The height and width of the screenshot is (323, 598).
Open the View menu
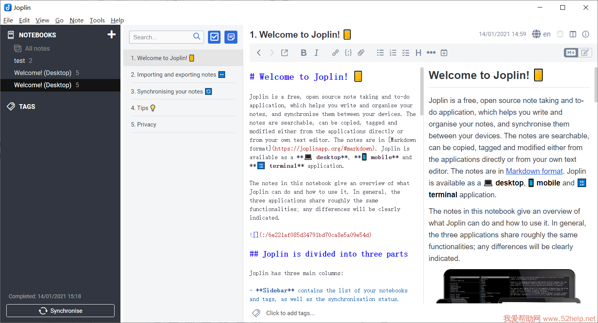42,20
